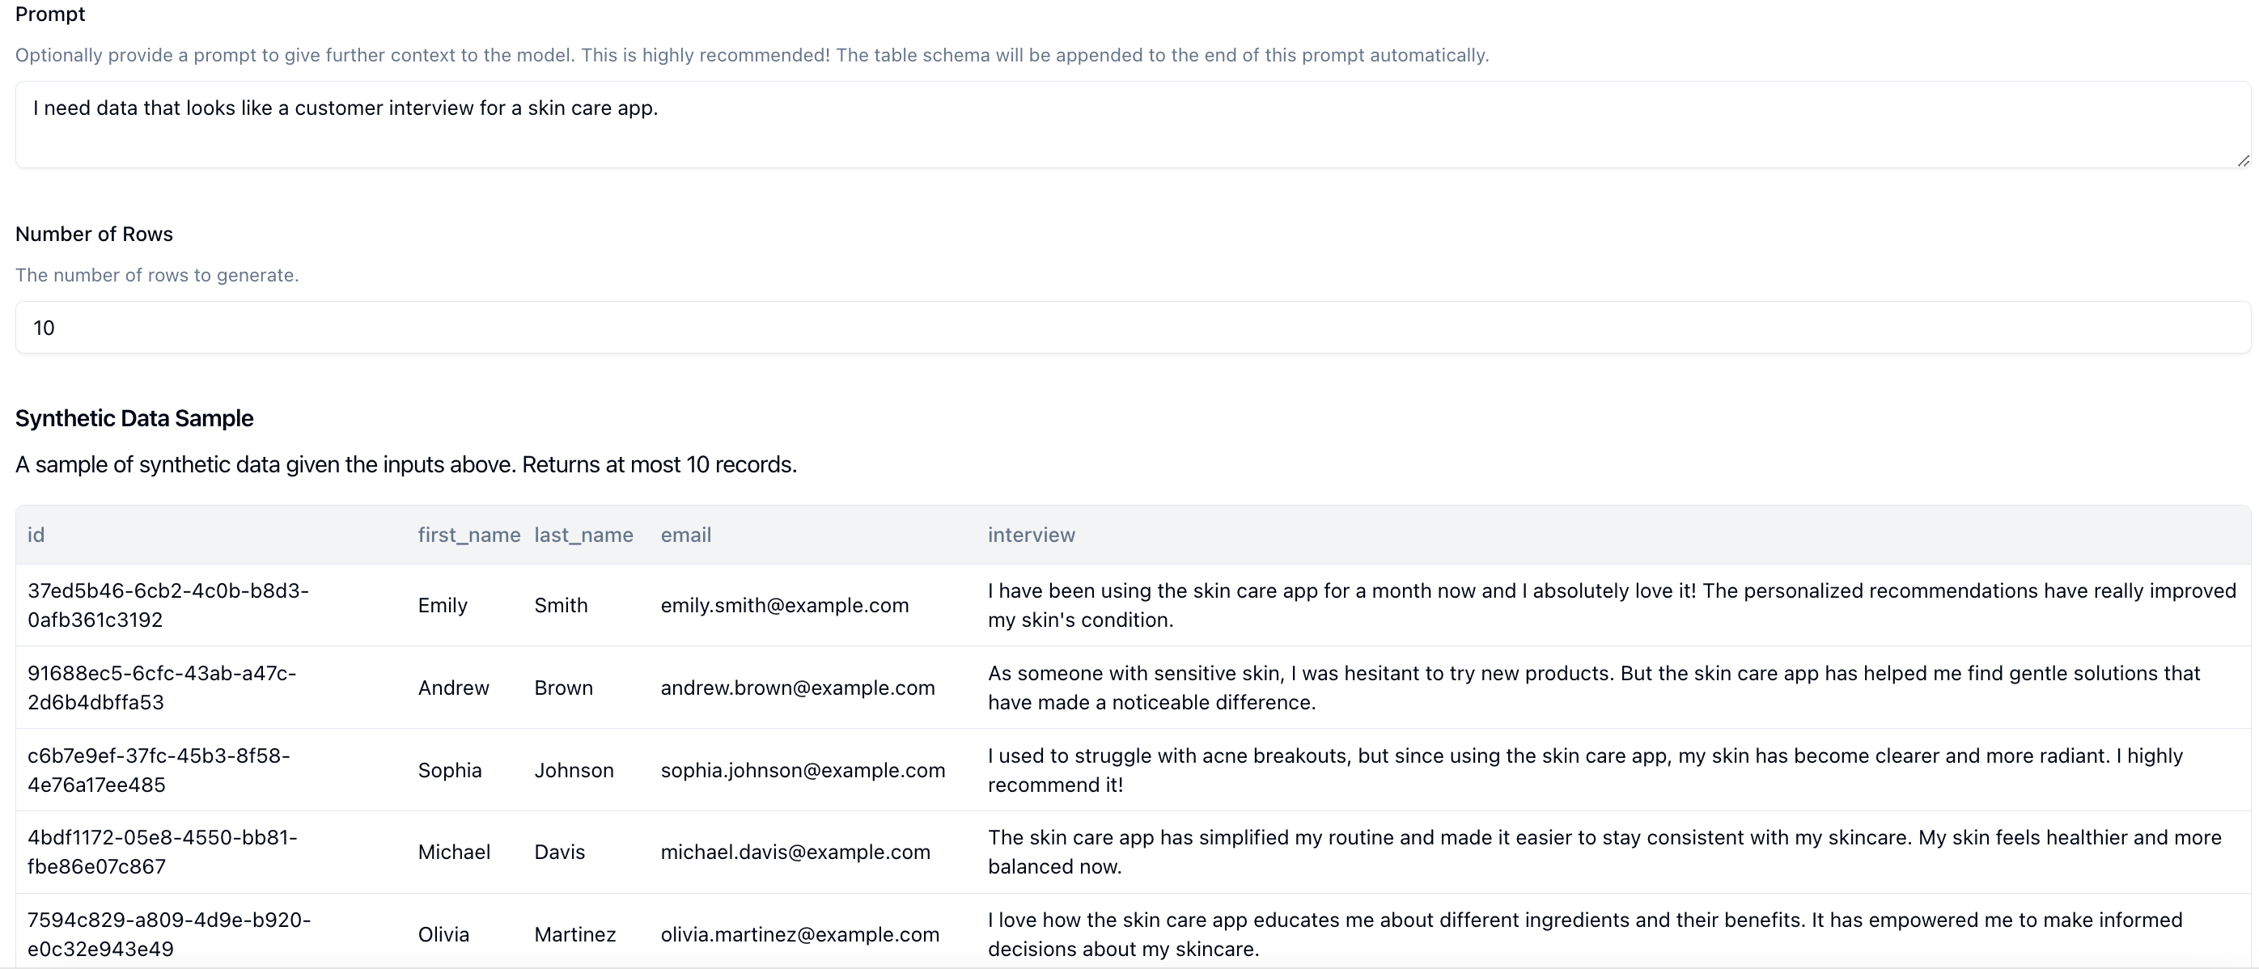Screen dimensions: 2259x969
Task: Click the textarea resize handle corner
Action: (2242, 160)
